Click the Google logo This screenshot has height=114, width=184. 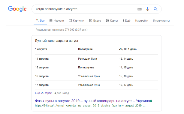(x=17, y=9)
